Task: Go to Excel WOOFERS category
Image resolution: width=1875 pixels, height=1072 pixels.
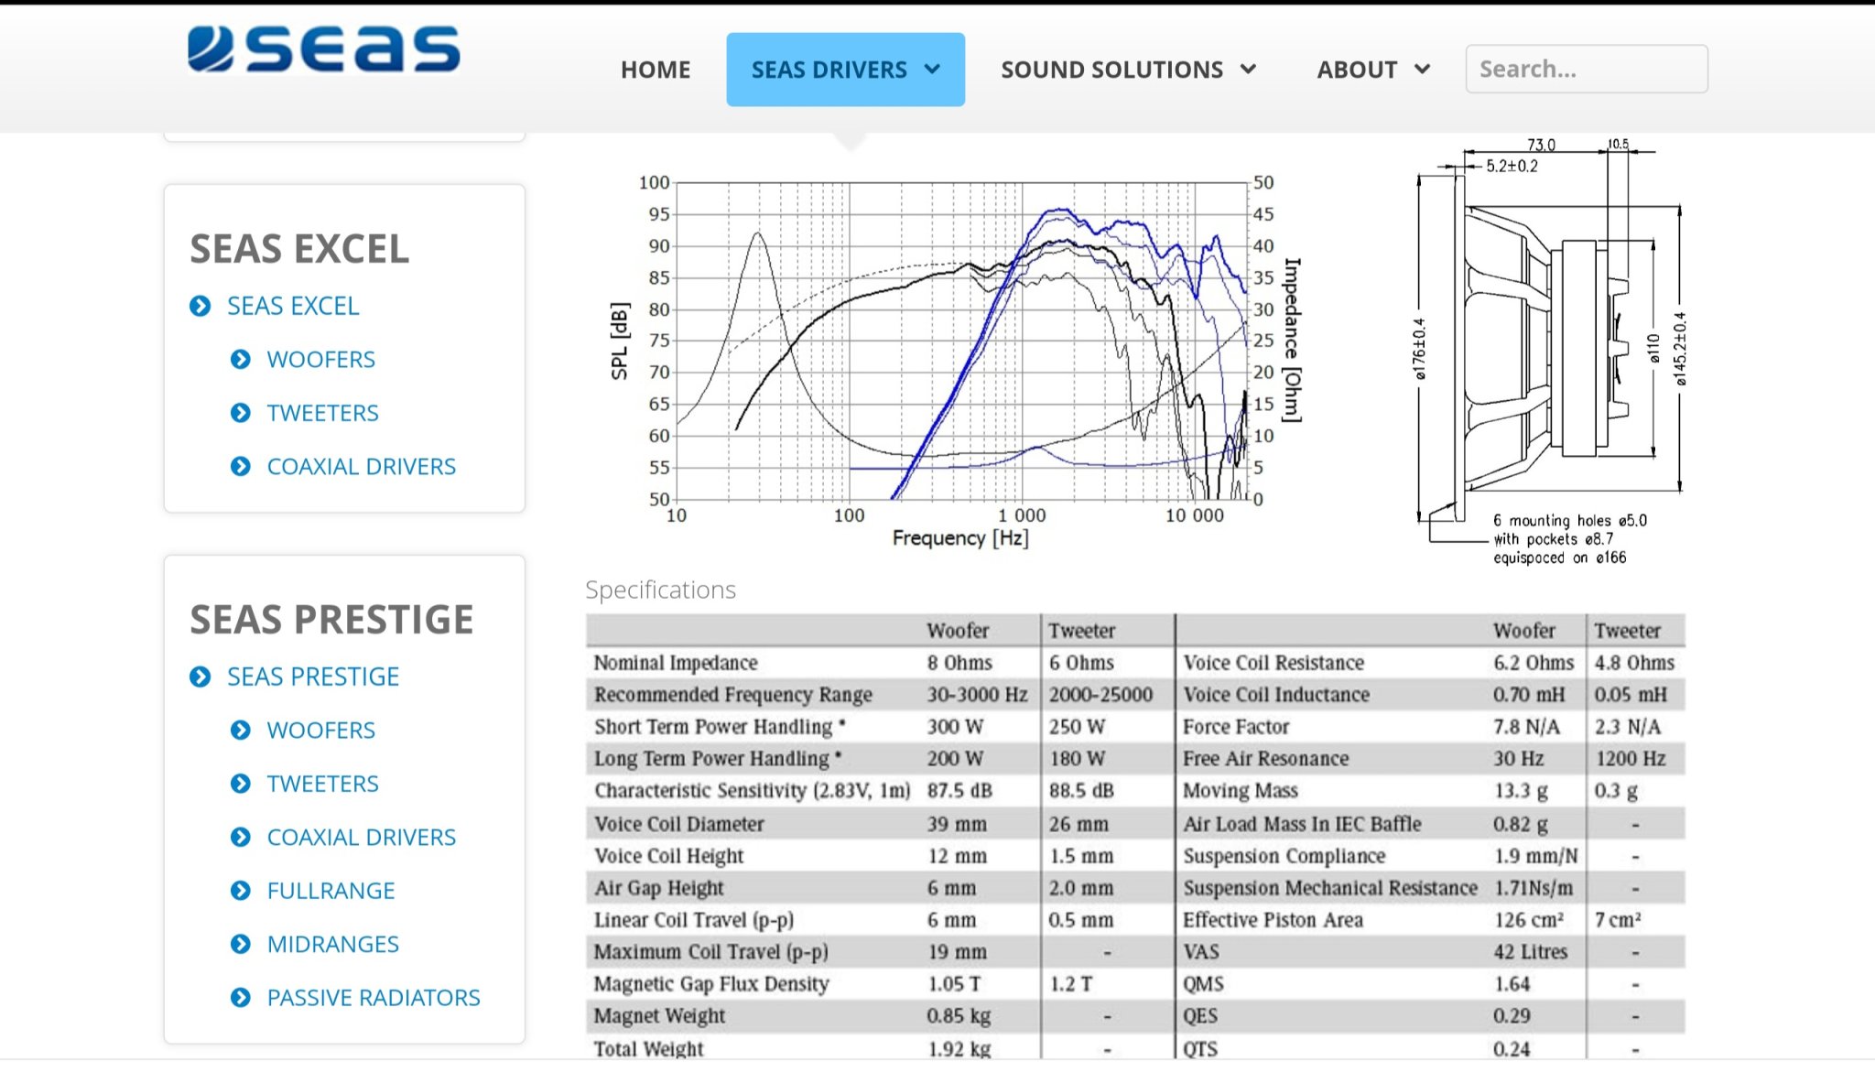Action: 320,359
